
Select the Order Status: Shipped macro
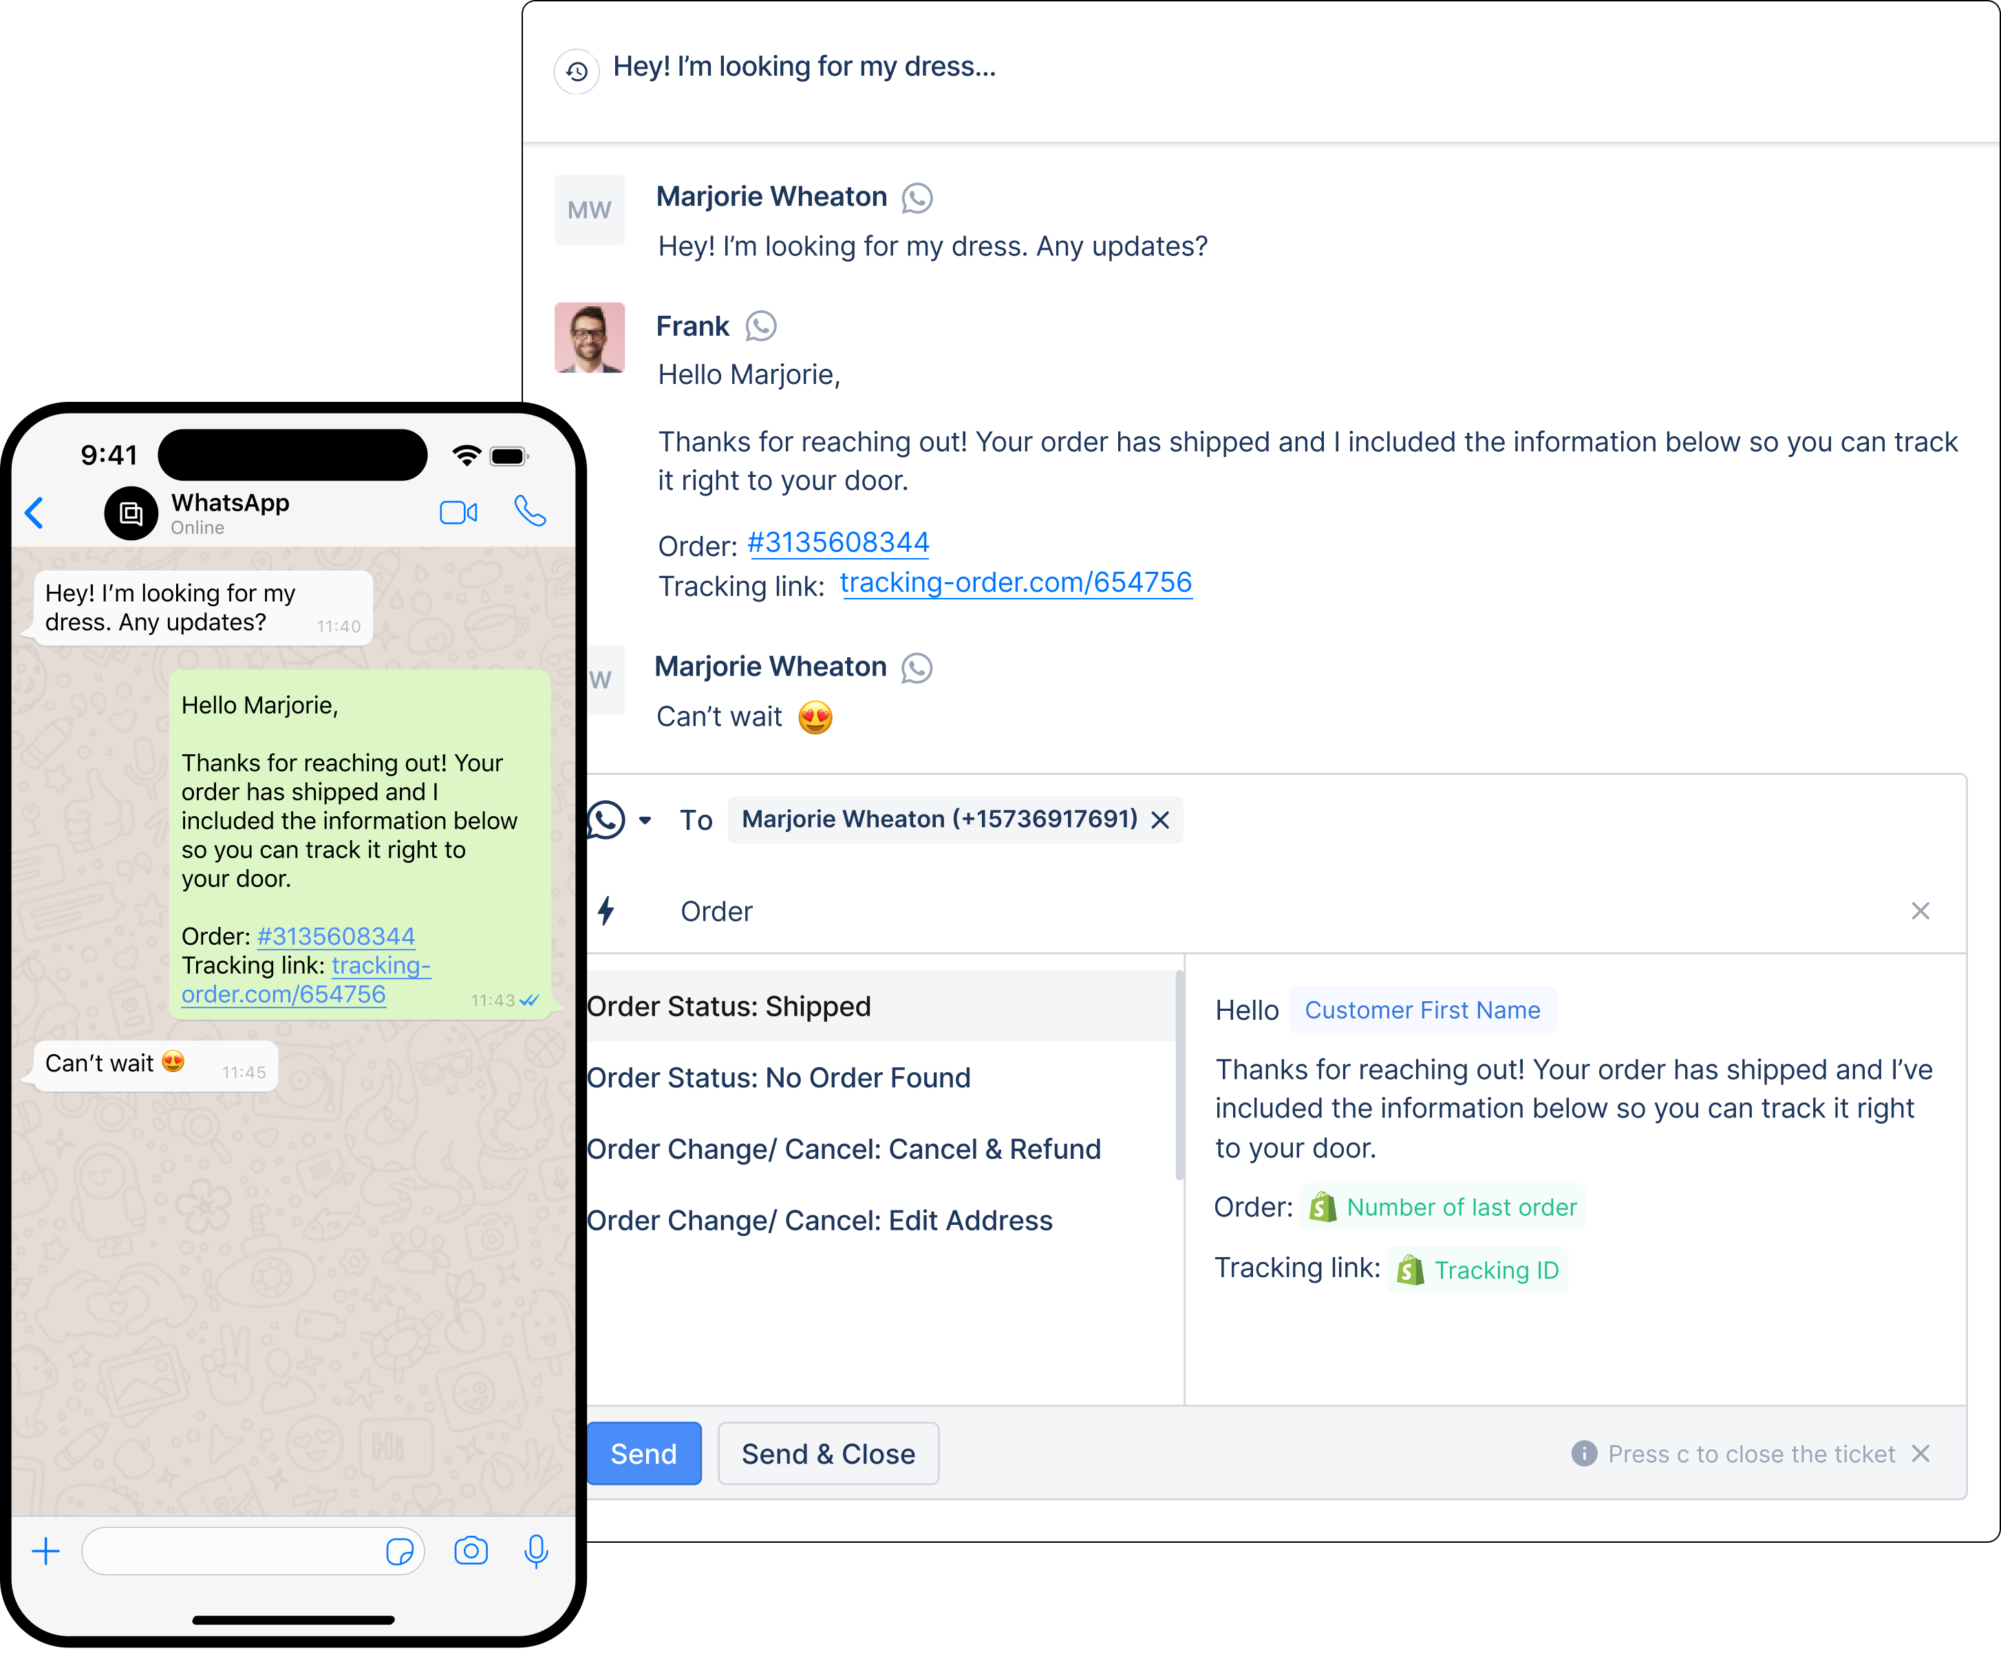click(x=729, y=1007)
